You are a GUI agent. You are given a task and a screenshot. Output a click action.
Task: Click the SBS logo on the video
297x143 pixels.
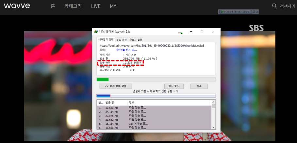click(x=256, y=28)
